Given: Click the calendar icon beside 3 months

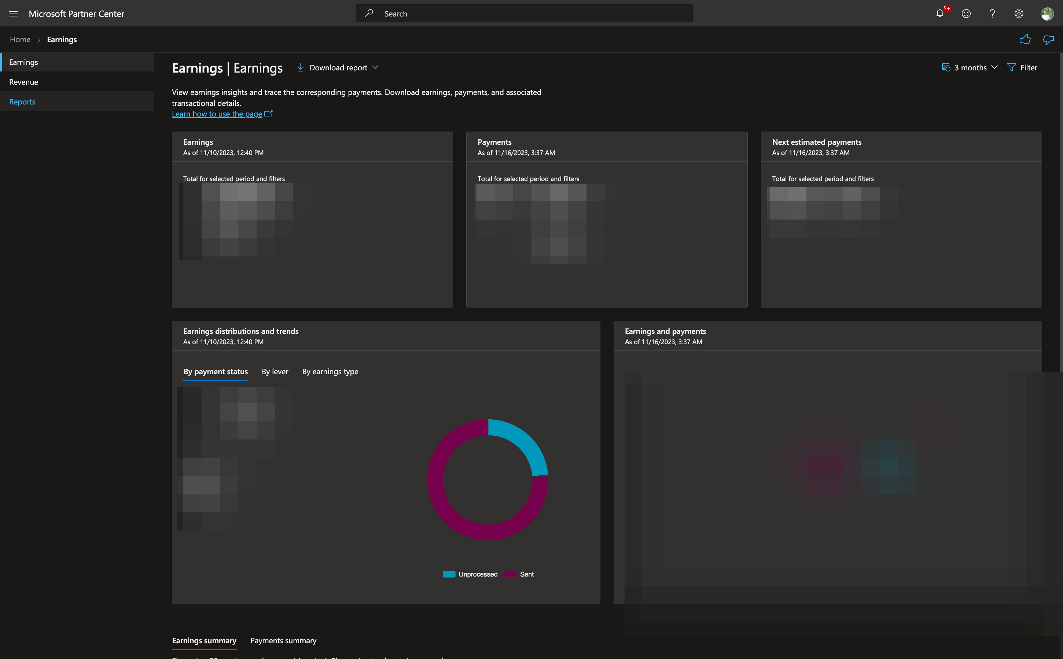Looking at the screenshot, I should coord(946,67).
